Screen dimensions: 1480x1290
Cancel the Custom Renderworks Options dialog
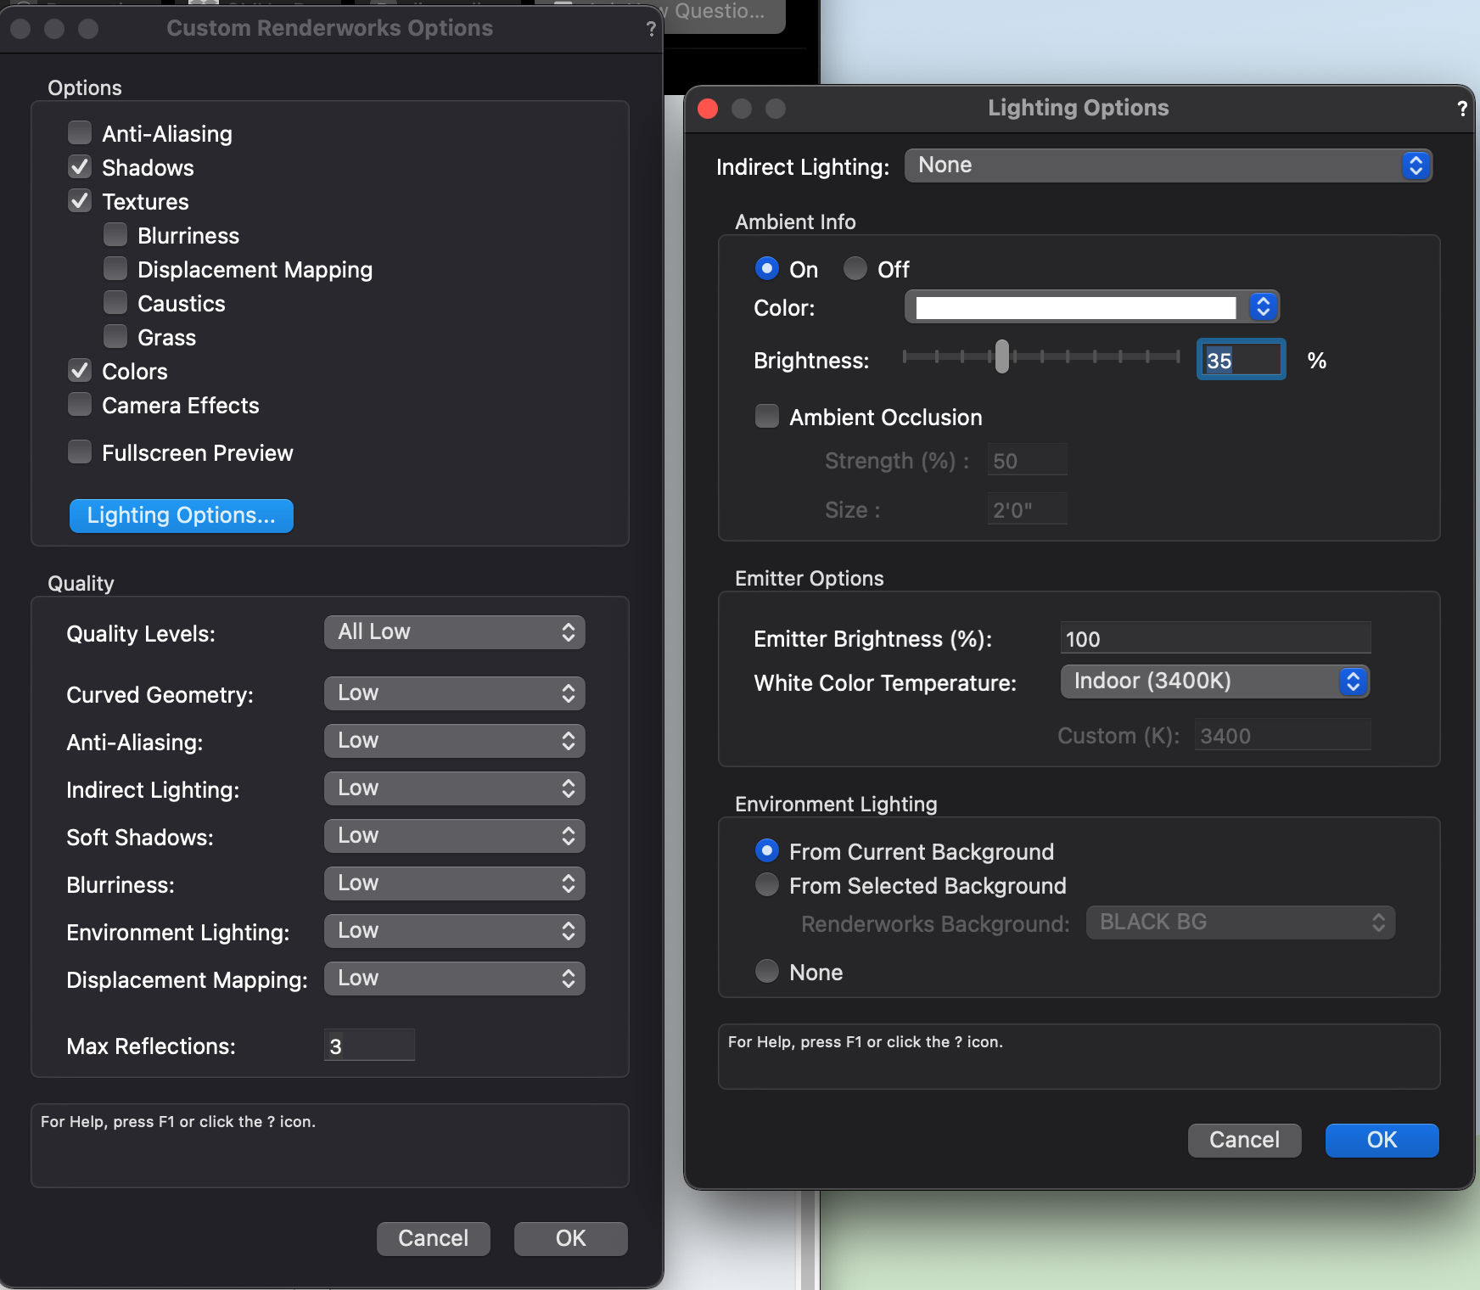click(433, 1238)
